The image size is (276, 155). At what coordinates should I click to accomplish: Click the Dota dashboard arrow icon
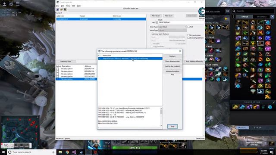4,4
